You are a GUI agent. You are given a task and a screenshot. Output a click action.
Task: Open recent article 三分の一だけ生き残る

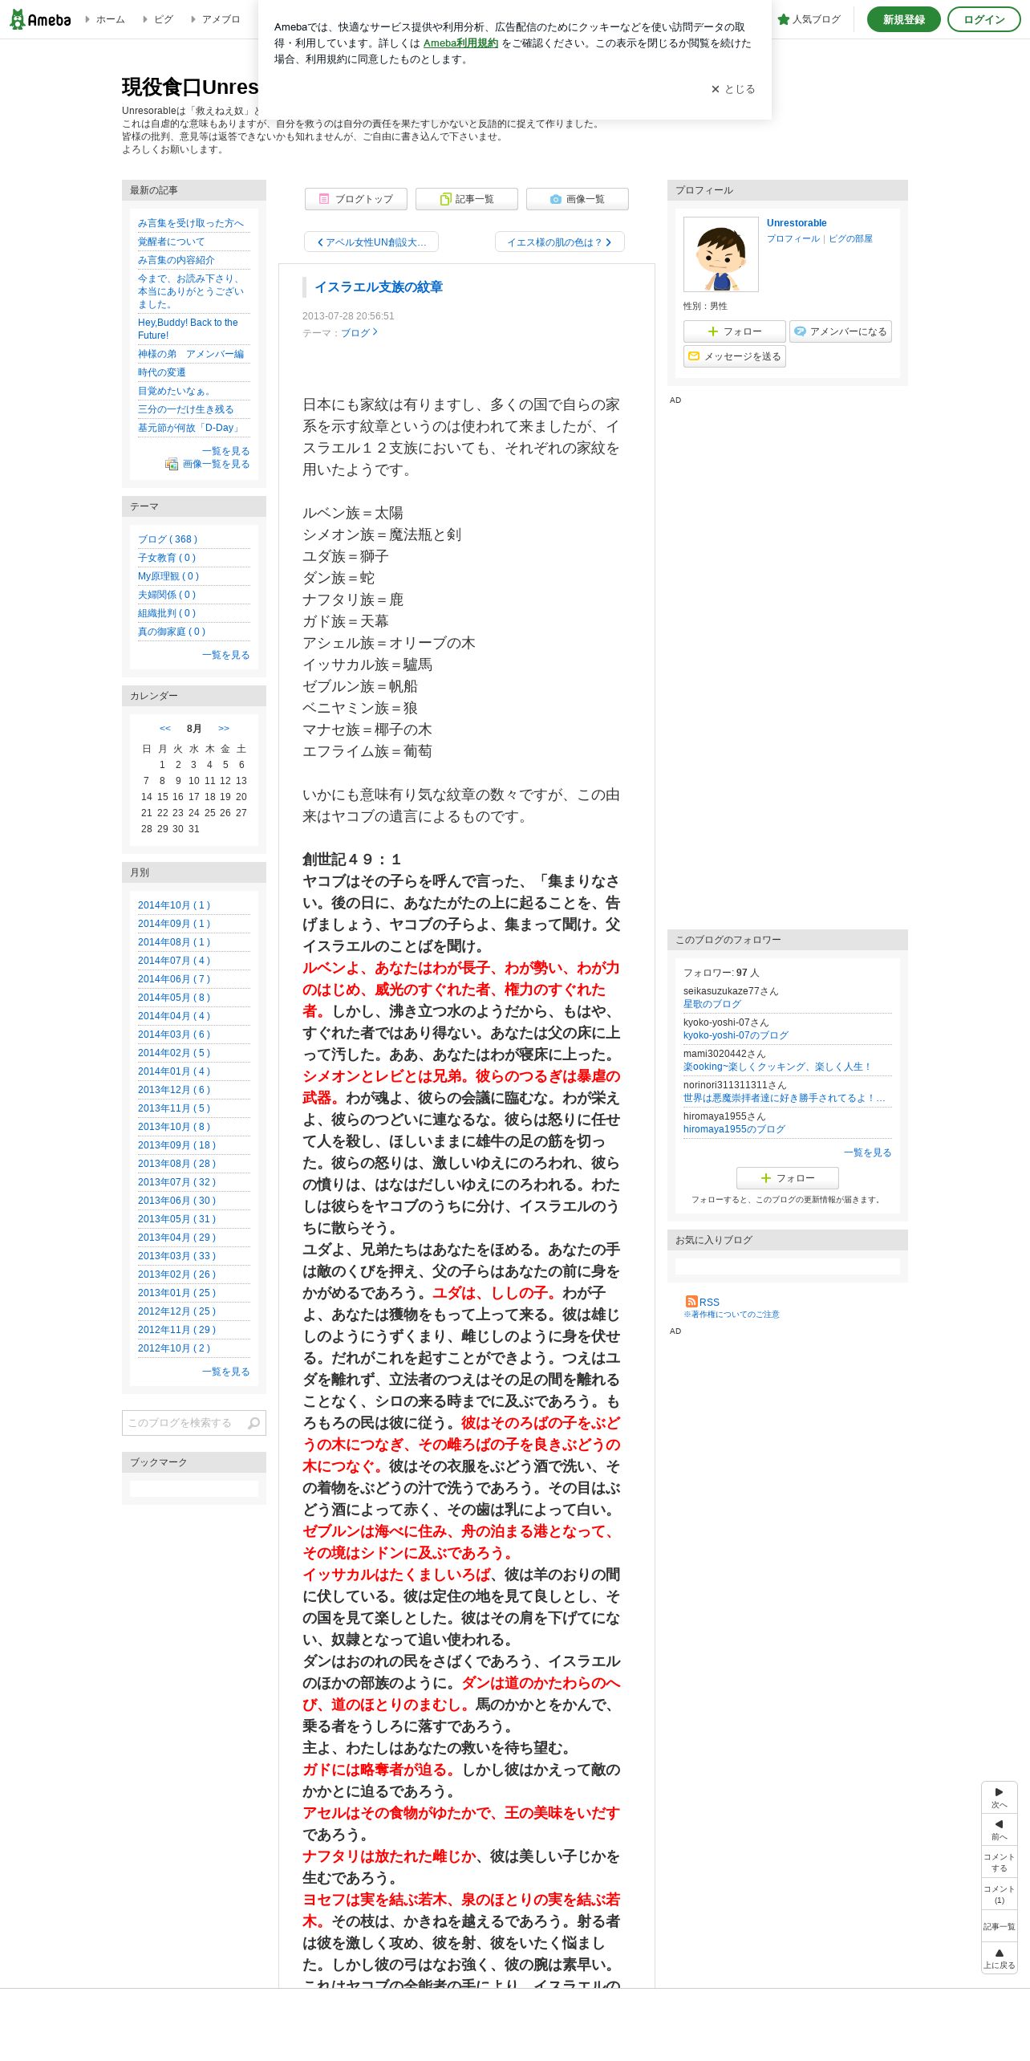click(185, 410)
